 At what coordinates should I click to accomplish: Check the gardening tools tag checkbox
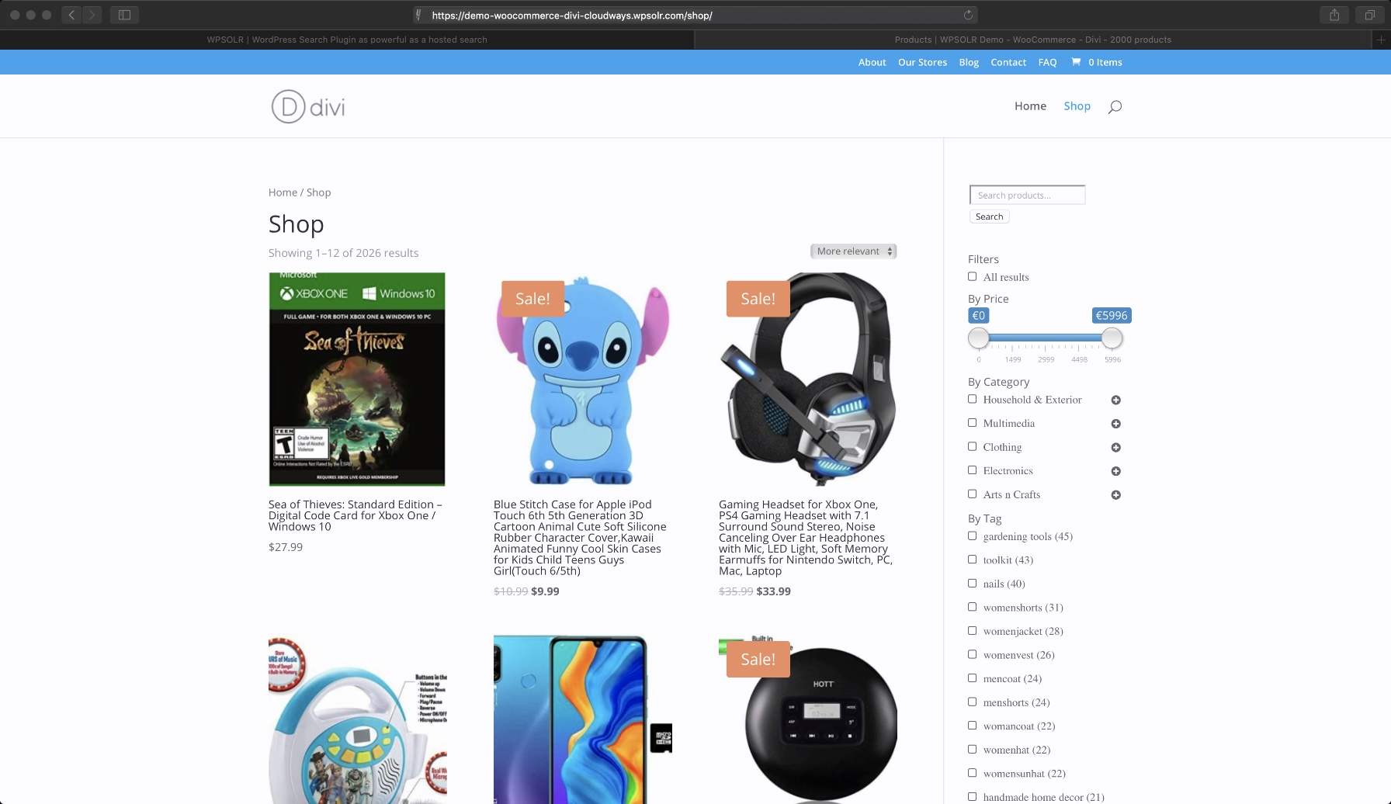coord(972,535)
